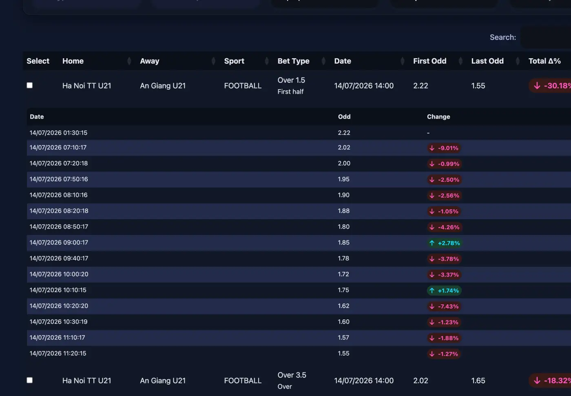Screen dimensions: 571x396
Task: Click the 2.02 odd at 07:10:17
Action: tap(344, 147)
